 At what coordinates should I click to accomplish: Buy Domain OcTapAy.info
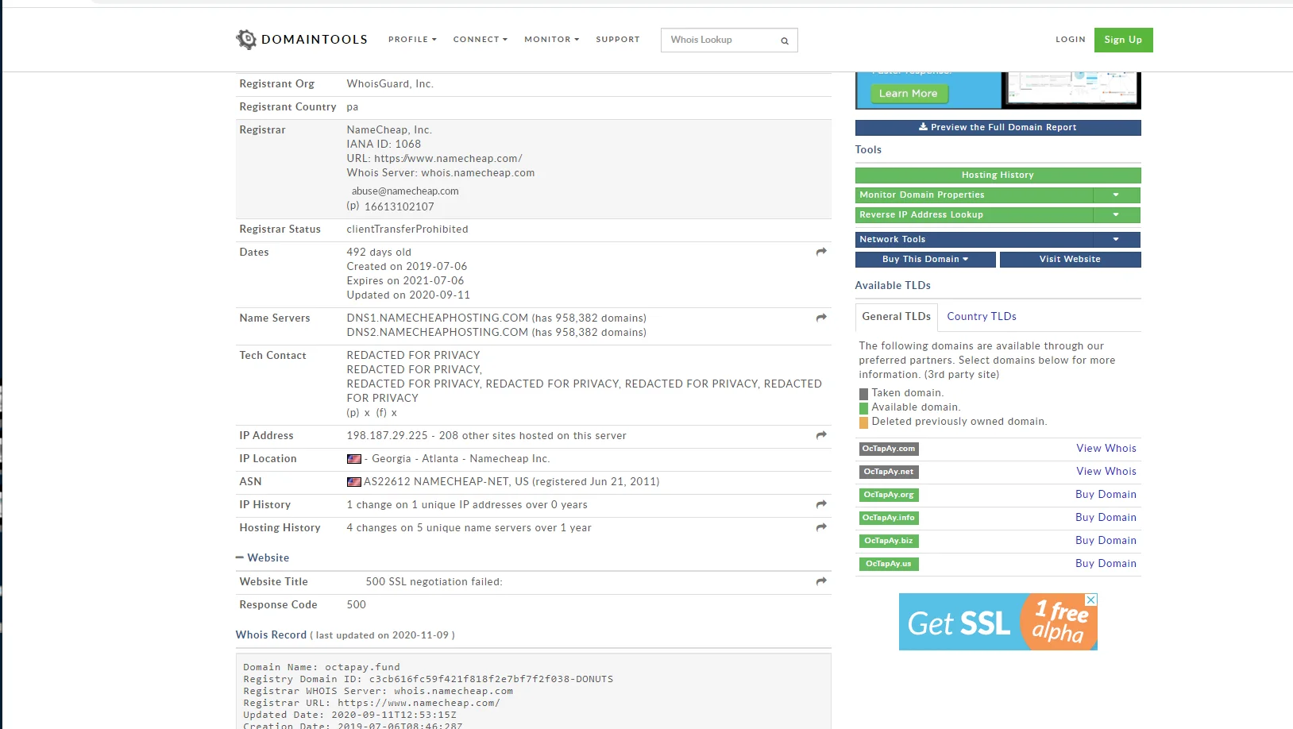1106,518
